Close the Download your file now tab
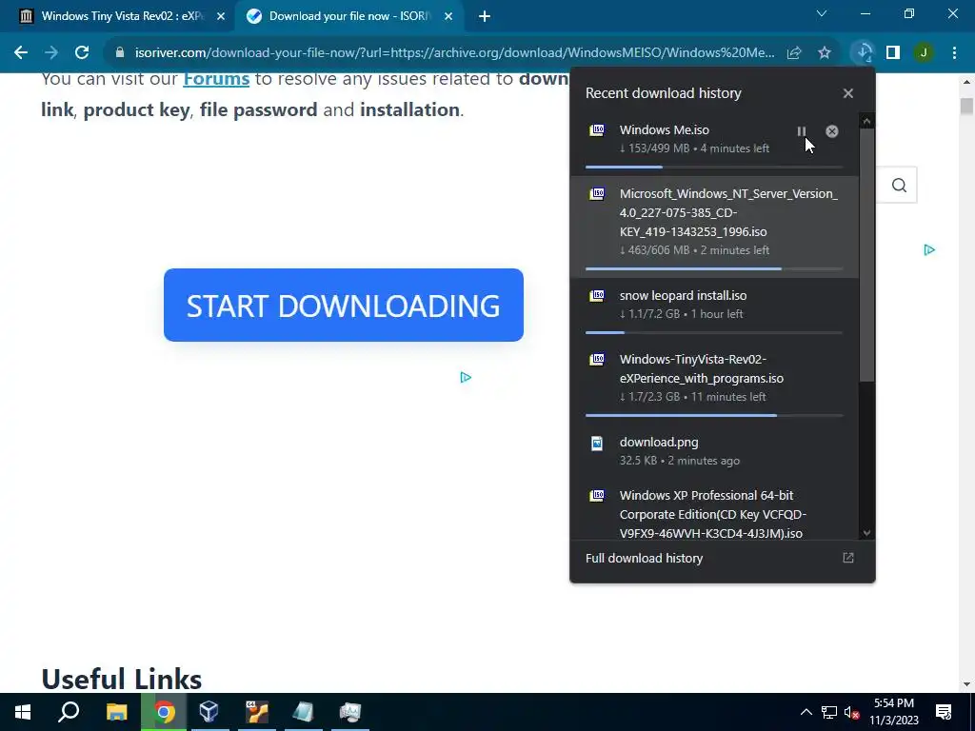The image size is (975, 731). (448, 17)
